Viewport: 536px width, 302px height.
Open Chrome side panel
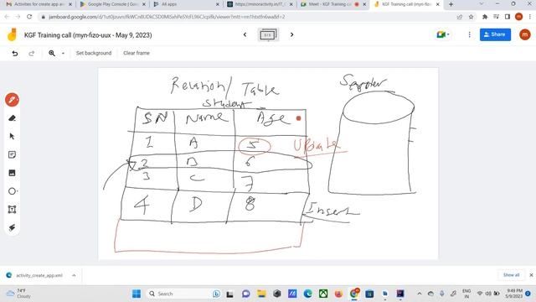pyautogui.click(x=508, y=17)
